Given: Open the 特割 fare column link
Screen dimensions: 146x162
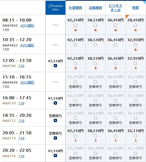Looking at the screenshot, I should pyautogui.click(x=136, y=8).
